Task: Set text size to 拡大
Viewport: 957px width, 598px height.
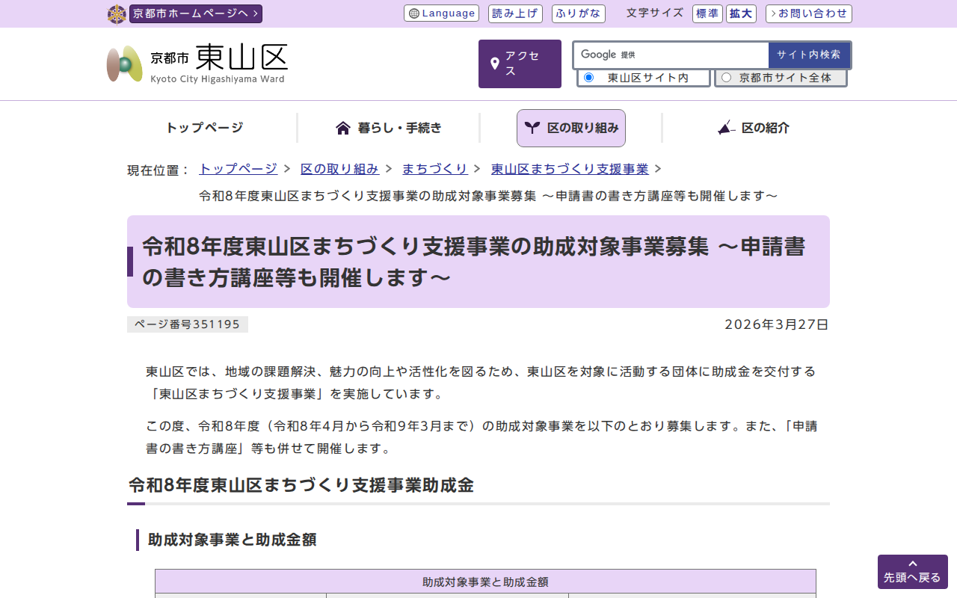Action: pyautogui.click(x=741, y=13)
